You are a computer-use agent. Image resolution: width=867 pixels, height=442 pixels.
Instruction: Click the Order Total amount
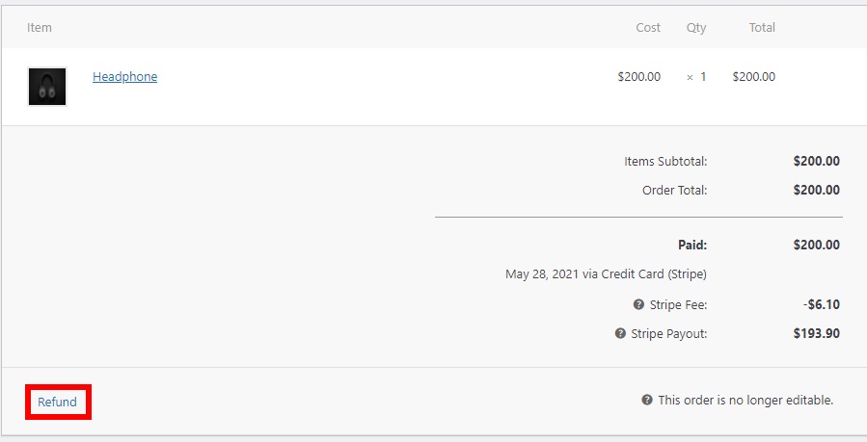816,190
